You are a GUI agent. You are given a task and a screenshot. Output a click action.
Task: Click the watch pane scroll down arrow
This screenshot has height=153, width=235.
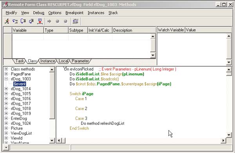pyautogui.click(x=229, y=62)
